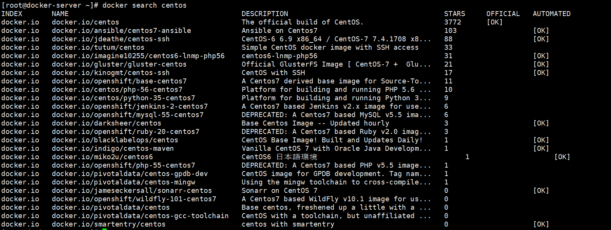Select docker.io/imagine10255/centos6-lnmp-php56 image name
Image resolution: width=611 pixels, height=230 pixels.
click(138, 56)
